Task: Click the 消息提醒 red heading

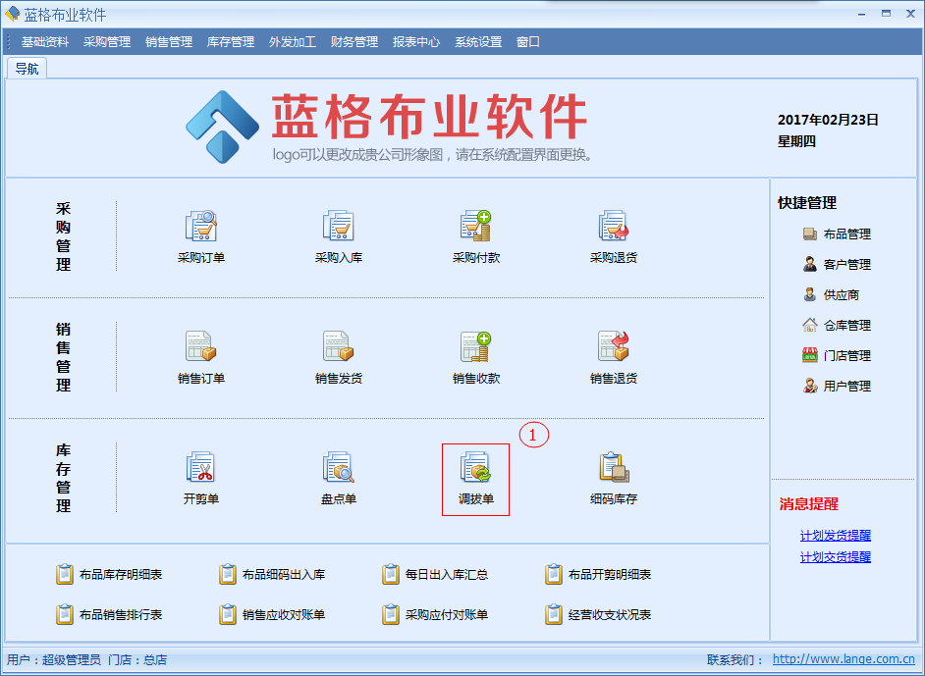Action: pos(809,504)
